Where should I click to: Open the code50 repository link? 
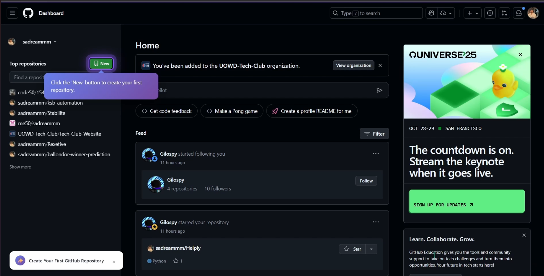31,92
